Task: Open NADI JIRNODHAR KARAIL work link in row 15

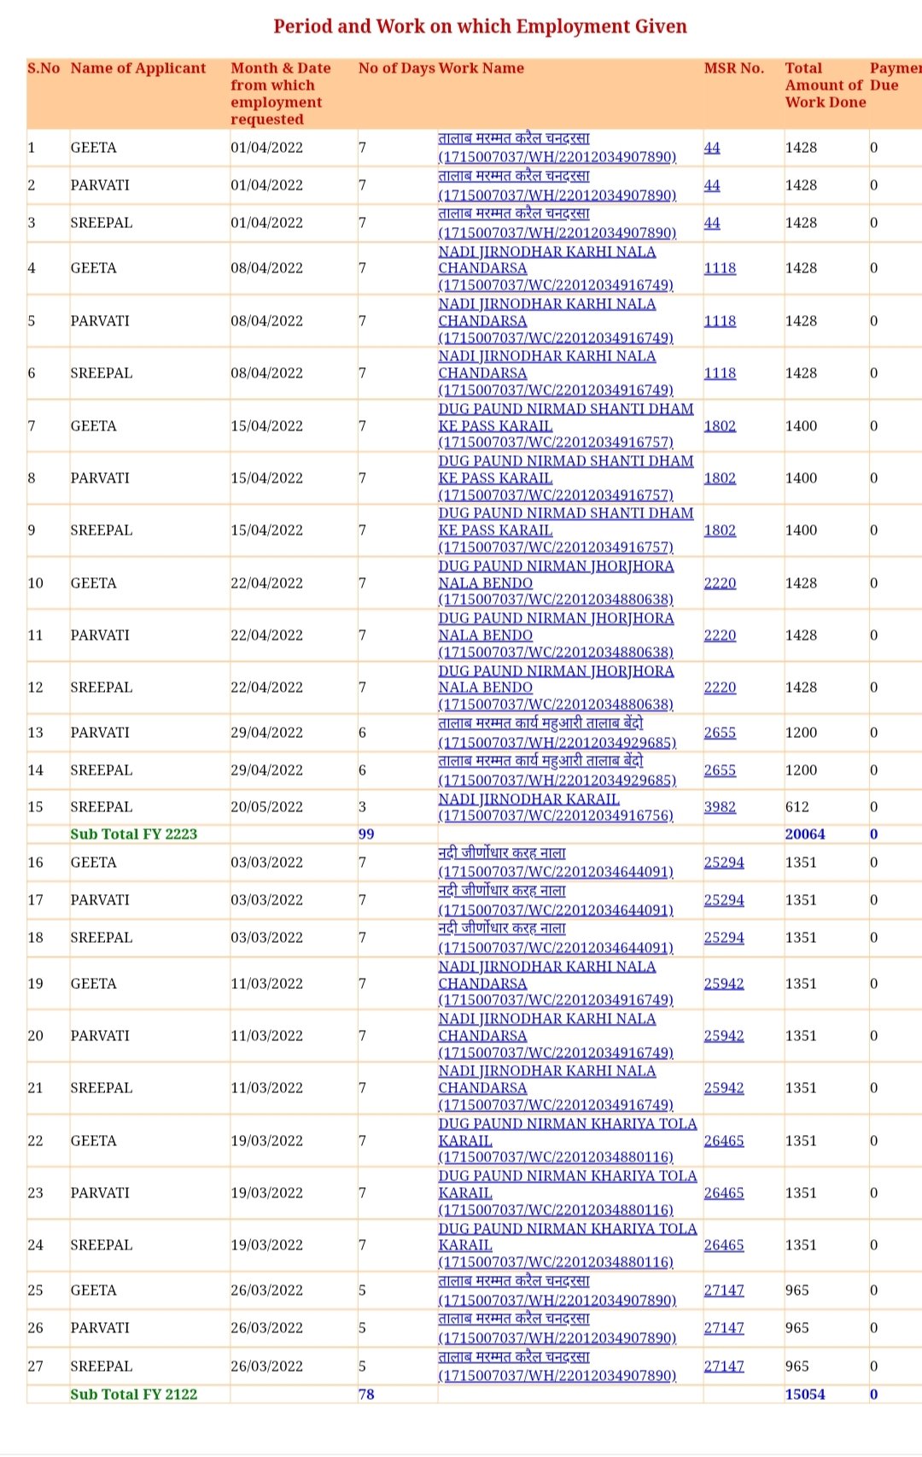Action: coord(528,799)
